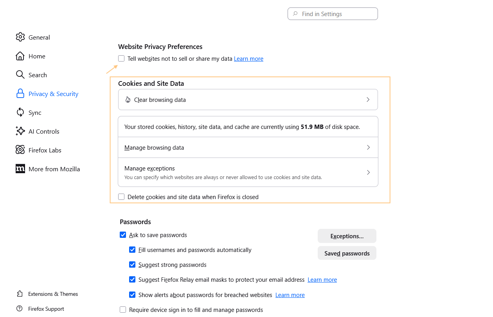Open Search settings via magnifier icon

(20, 74)
